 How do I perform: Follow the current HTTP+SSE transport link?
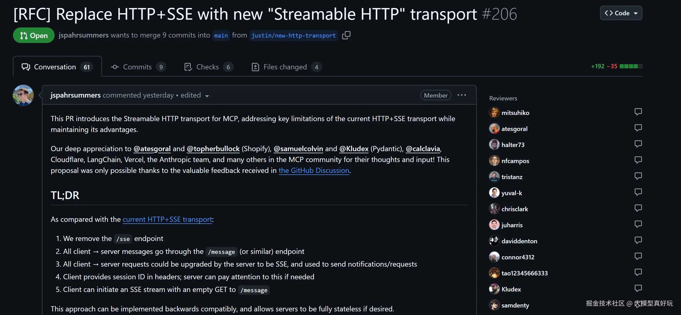click(x=167, y=219)
